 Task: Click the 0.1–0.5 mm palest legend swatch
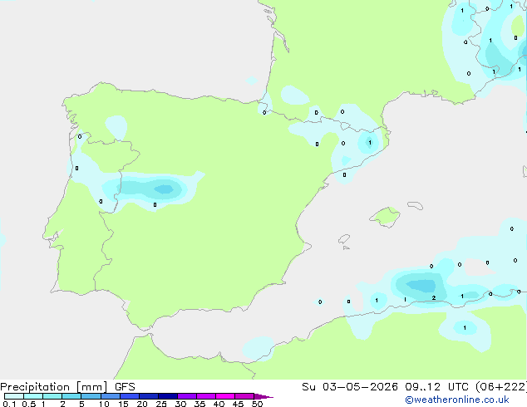point(14,396)
